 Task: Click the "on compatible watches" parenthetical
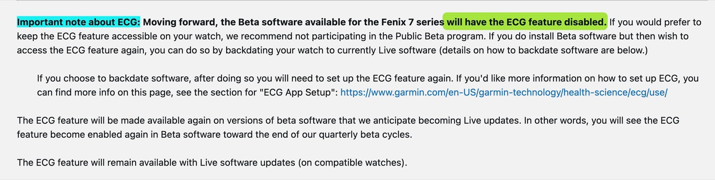tap(360, 163)
